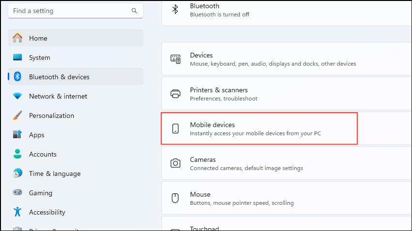Click the Time & language clock icon
Screen dimensions: 412x231
click(x=17, y=173)
